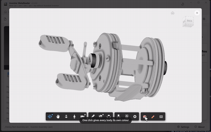Toggle the Explode model tool
This screenshot has width=211, height=132.
[109, 116]
